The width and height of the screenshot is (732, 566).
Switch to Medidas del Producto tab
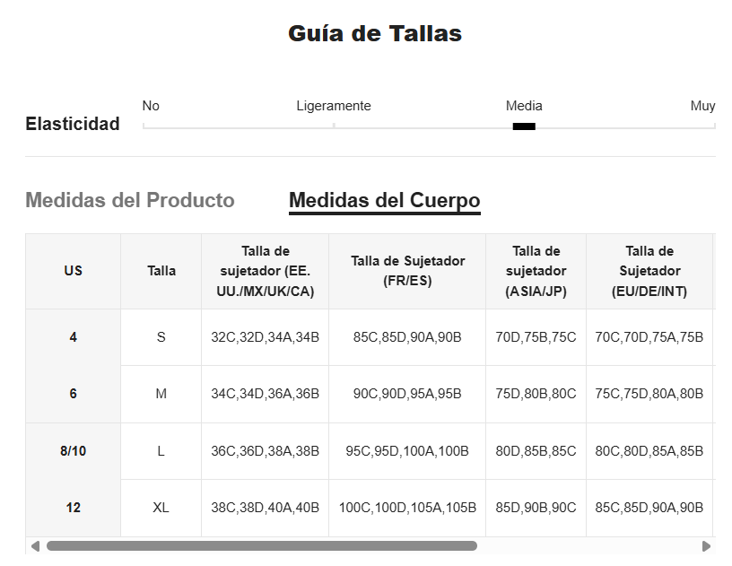(130, 200)
